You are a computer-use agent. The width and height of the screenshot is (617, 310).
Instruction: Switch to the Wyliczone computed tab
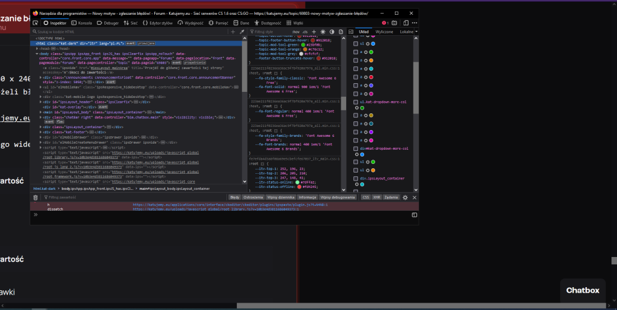click(384, 32)
